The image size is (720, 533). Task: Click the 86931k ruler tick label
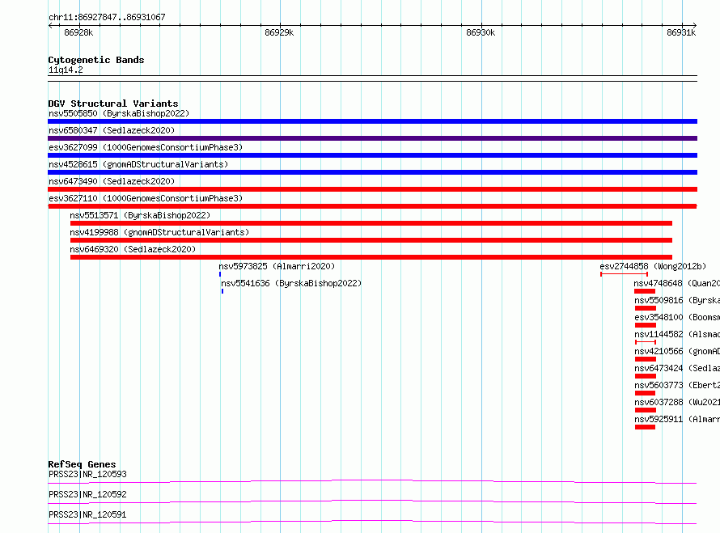click(x=681, y=32)
